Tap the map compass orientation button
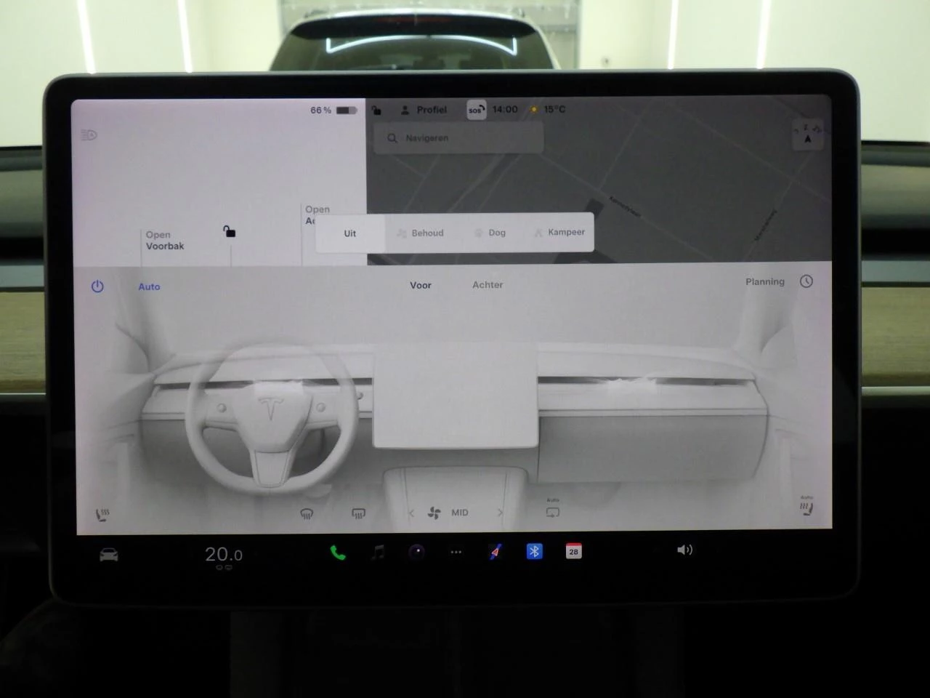 pyautogui.click(x=807, y=135)
